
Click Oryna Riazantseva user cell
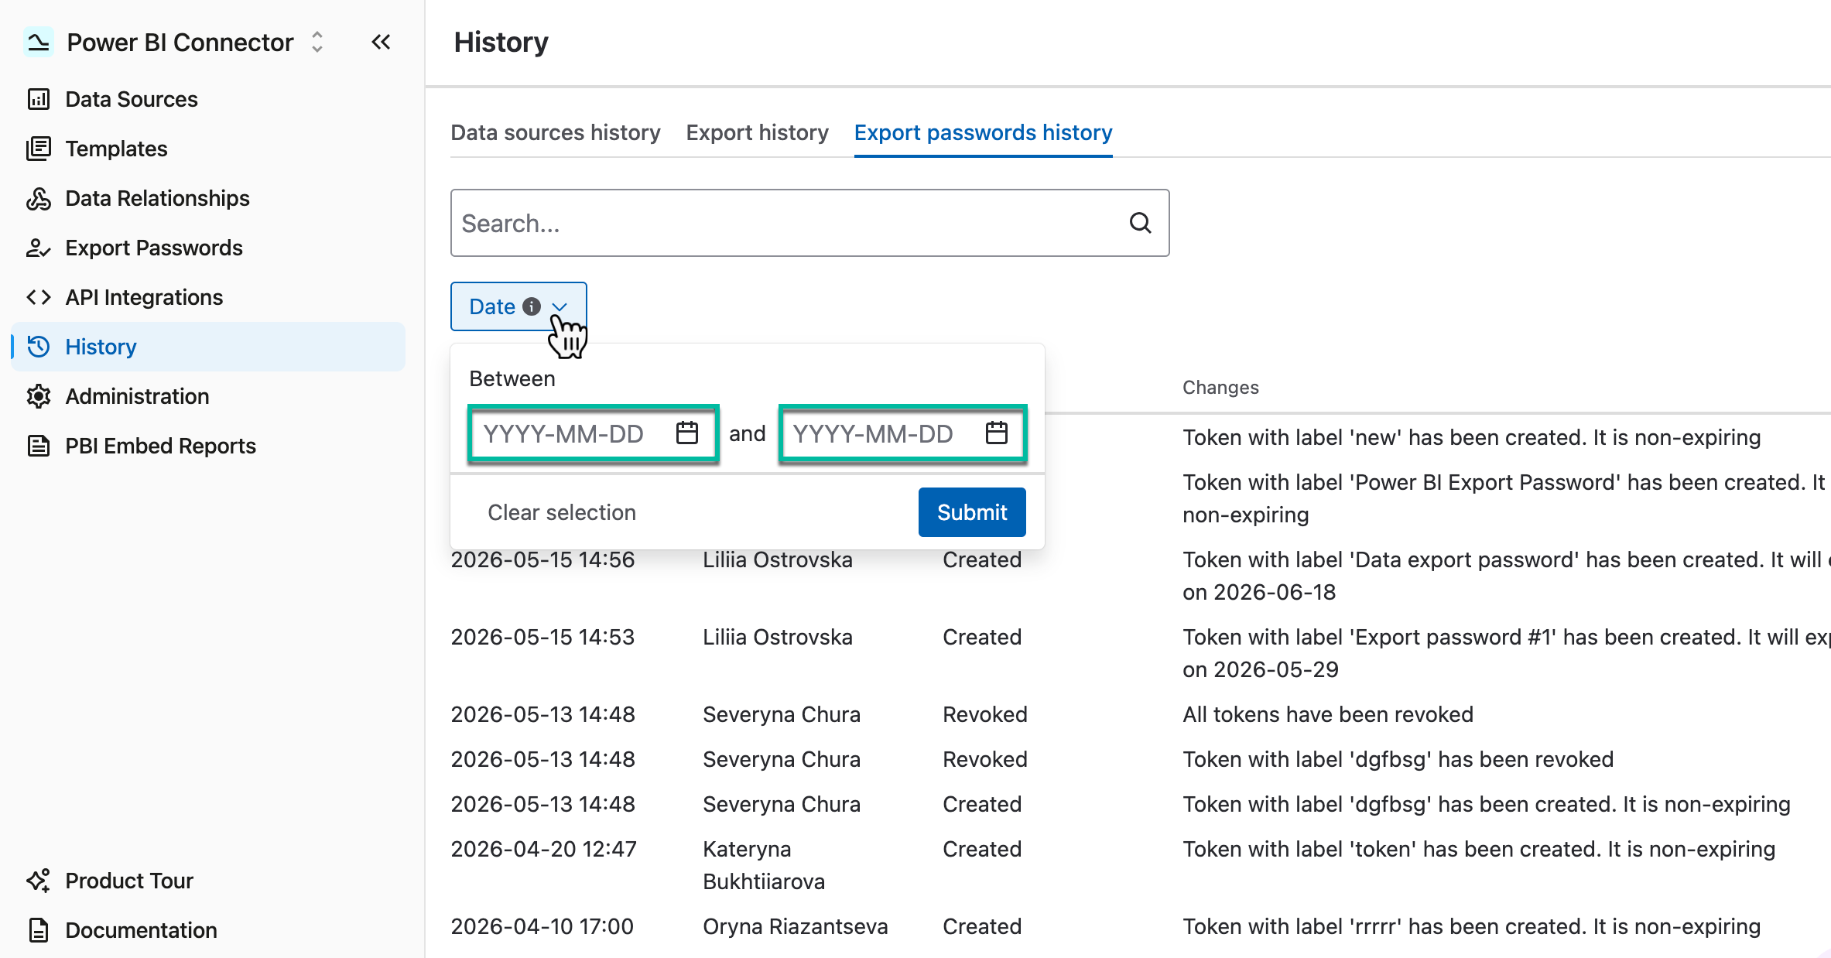(x=796, y=926)
